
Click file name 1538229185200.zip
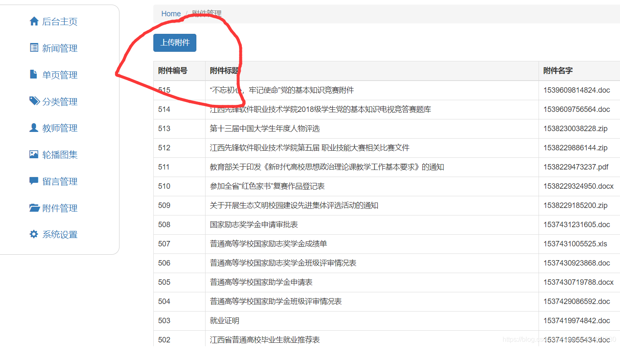click(x=575, y=205)
